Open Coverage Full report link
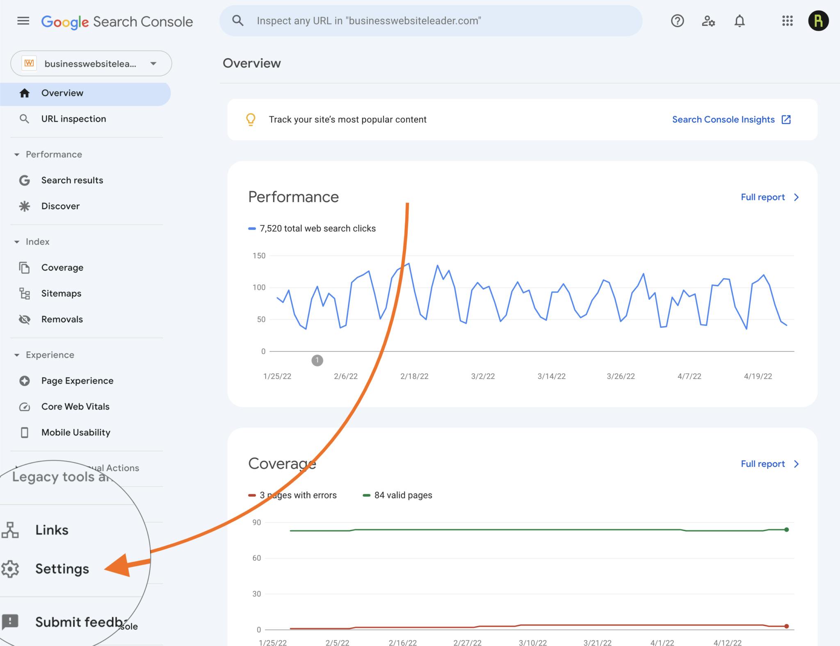840x646 pixels. point(763,464)
